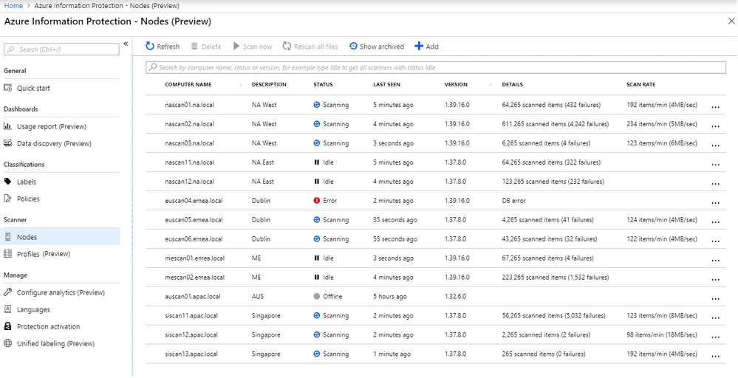Select the siscan13.apac.local row name
This screenshot has width=738, height=378.
tap(191, 354)
